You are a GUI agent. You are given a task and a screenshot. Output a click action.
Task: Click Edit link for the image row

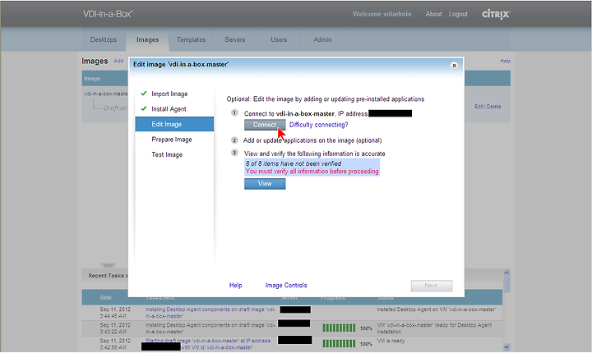click(x=479, y=107)
